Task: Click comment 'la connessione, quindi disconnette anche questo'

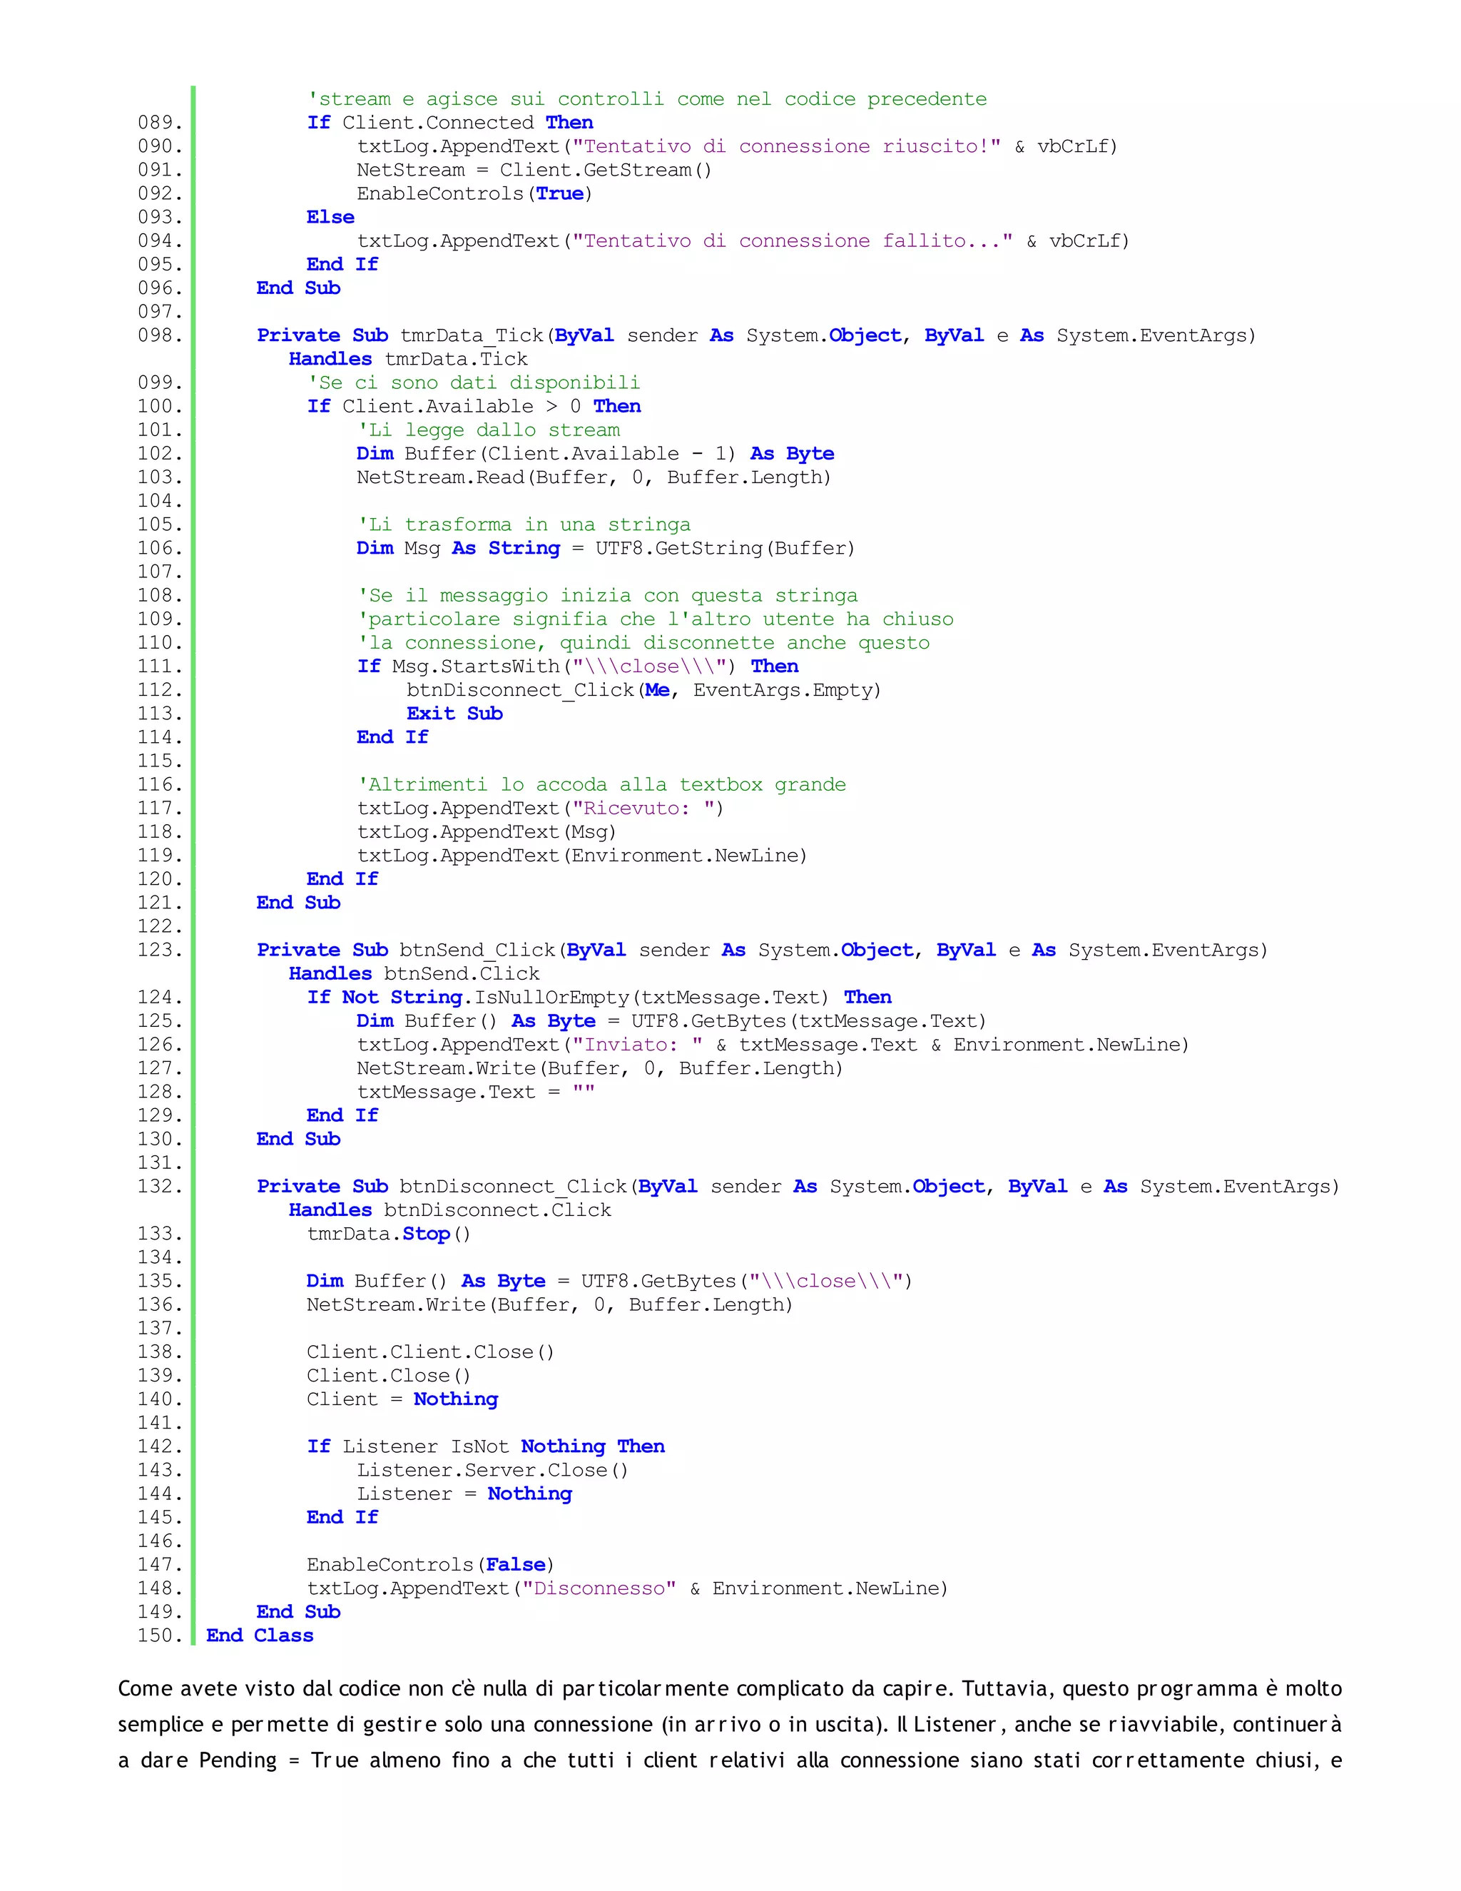Action: tap(644, 642)
